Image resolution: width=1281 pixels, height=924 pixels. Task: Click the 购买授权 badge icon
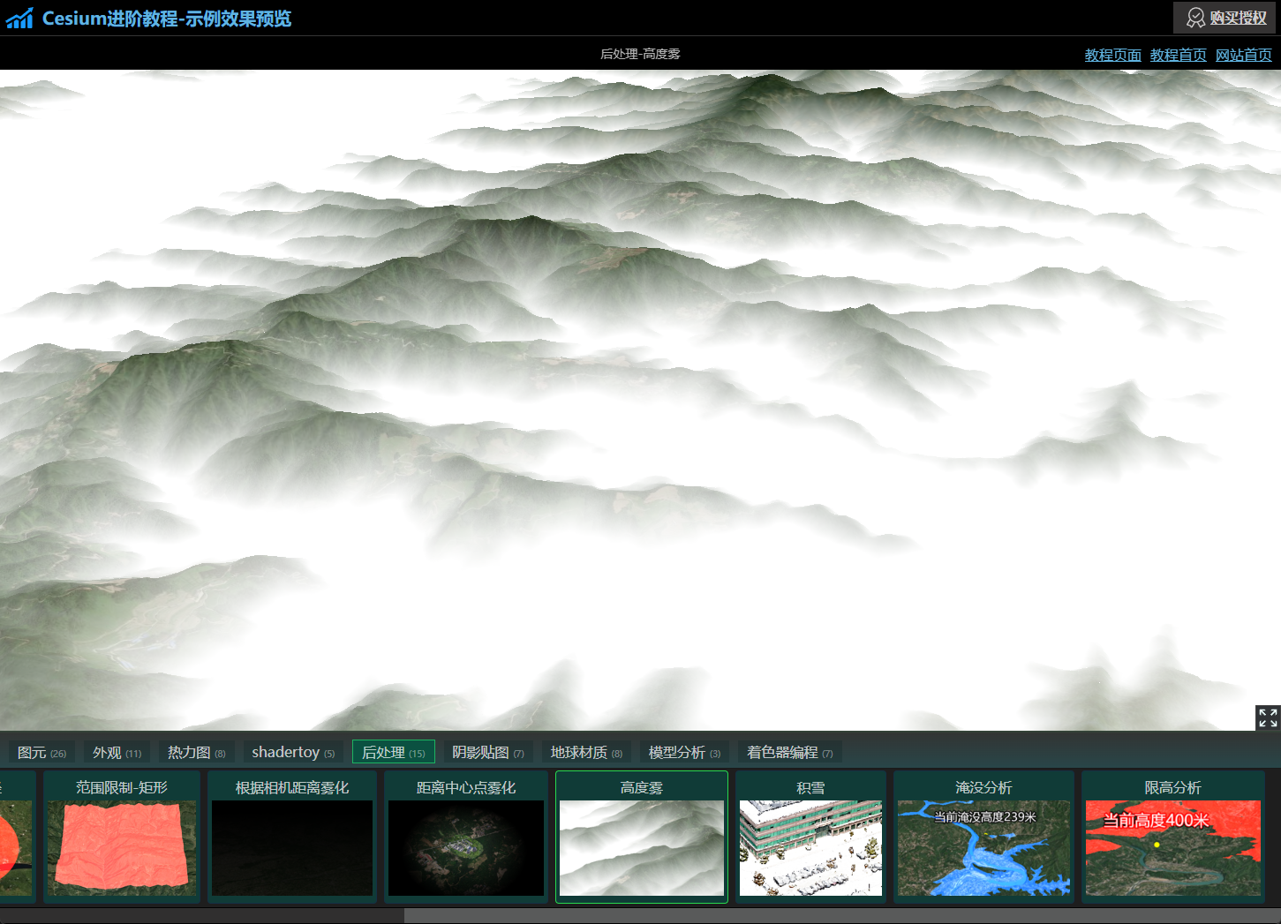[x=1195, y=18]
